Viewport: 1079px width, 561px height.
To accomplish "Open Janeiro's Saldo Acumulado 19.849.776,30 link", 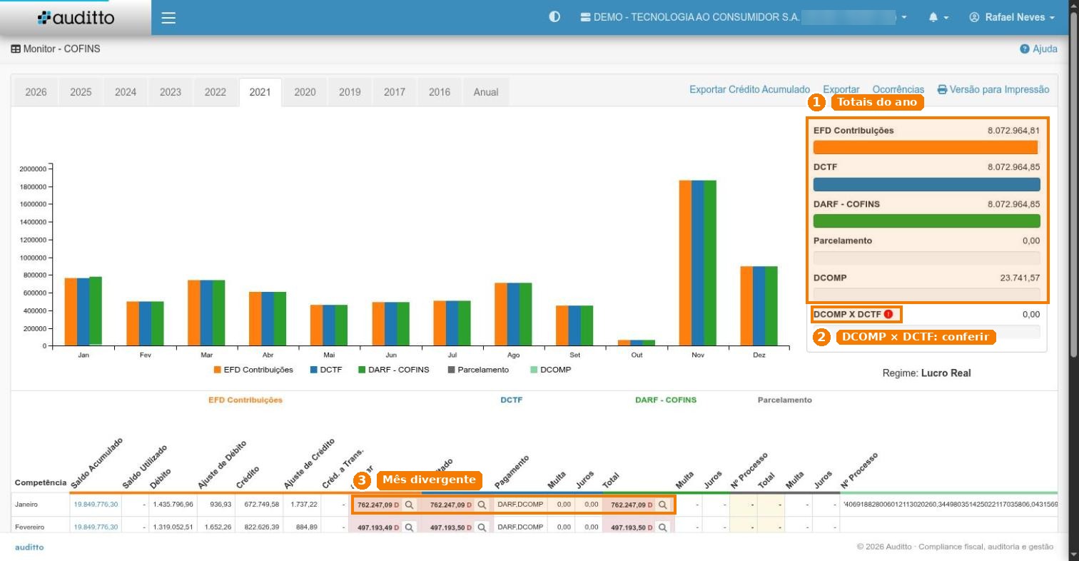I will coord(96,505).
